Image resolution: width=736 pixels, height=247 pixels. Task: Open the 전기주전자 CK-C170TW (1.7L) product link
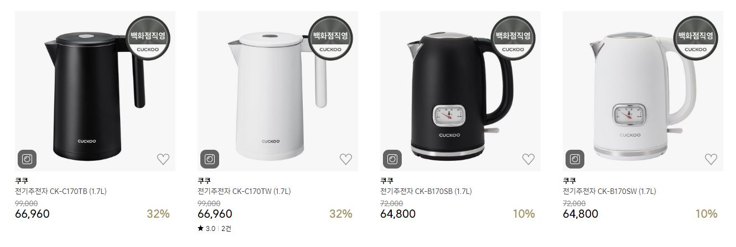tap(244, 192)
